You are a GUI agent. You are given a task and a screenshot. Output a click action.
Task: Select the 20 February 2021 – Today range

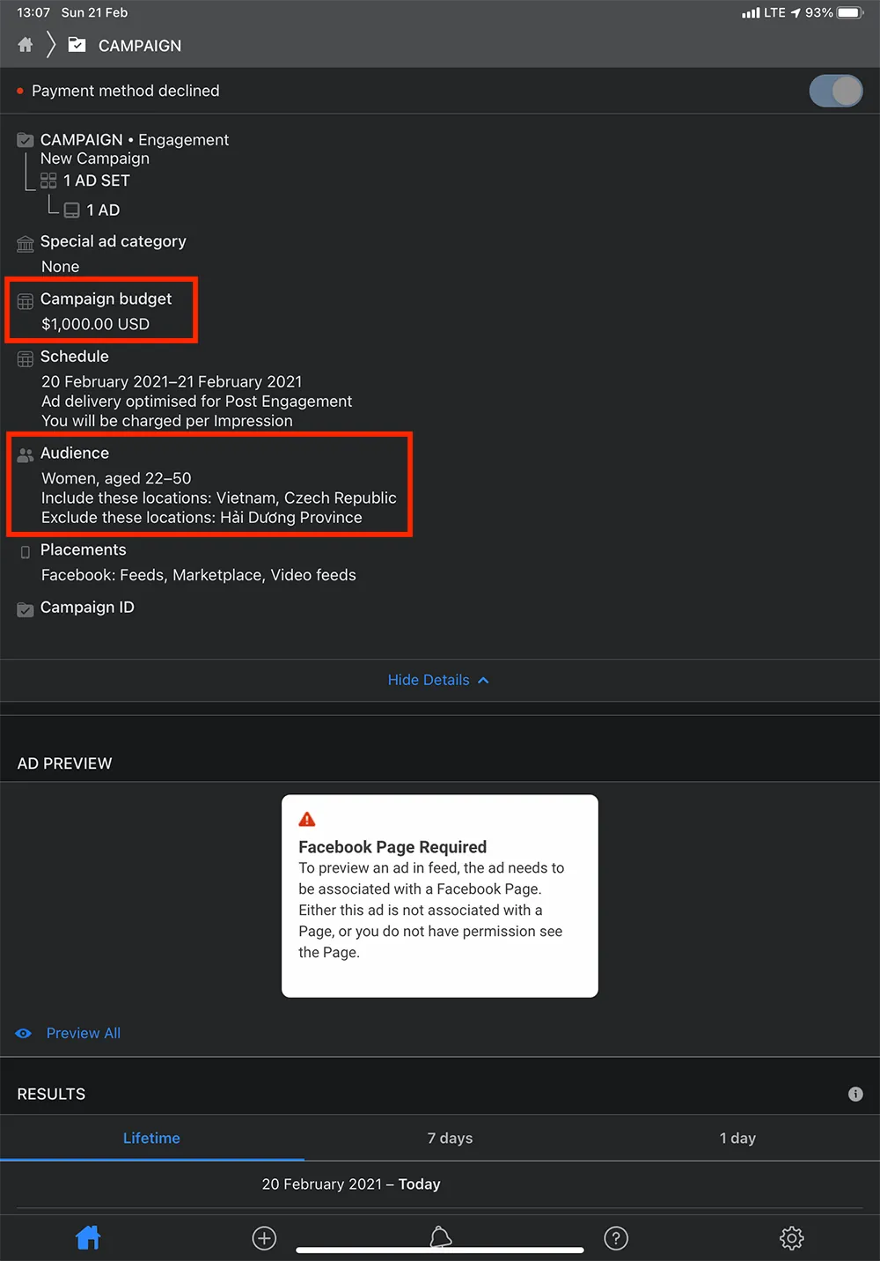coord(351,1184)
